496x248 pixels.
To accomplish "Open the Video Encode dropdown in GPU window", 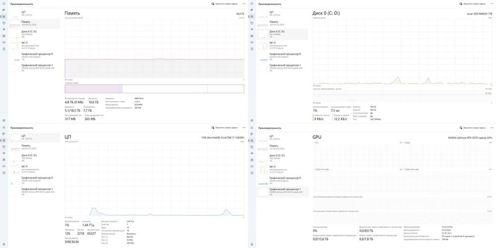I will pos(320,170).
